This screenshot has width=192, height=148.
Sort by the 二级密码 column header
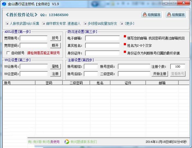pyautogui.click(x=76, y=83)
